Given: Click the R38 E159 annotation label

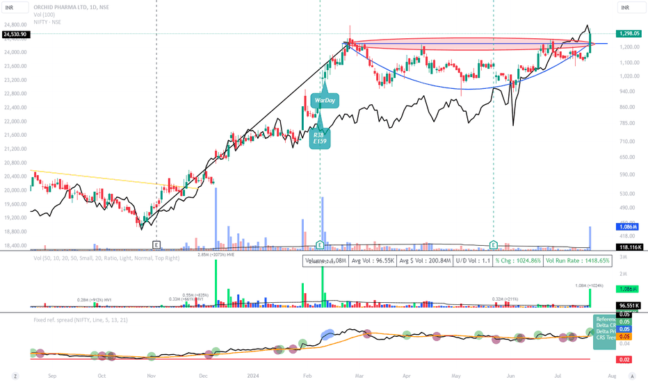Looking at the screenshot, I should (320, 138).
